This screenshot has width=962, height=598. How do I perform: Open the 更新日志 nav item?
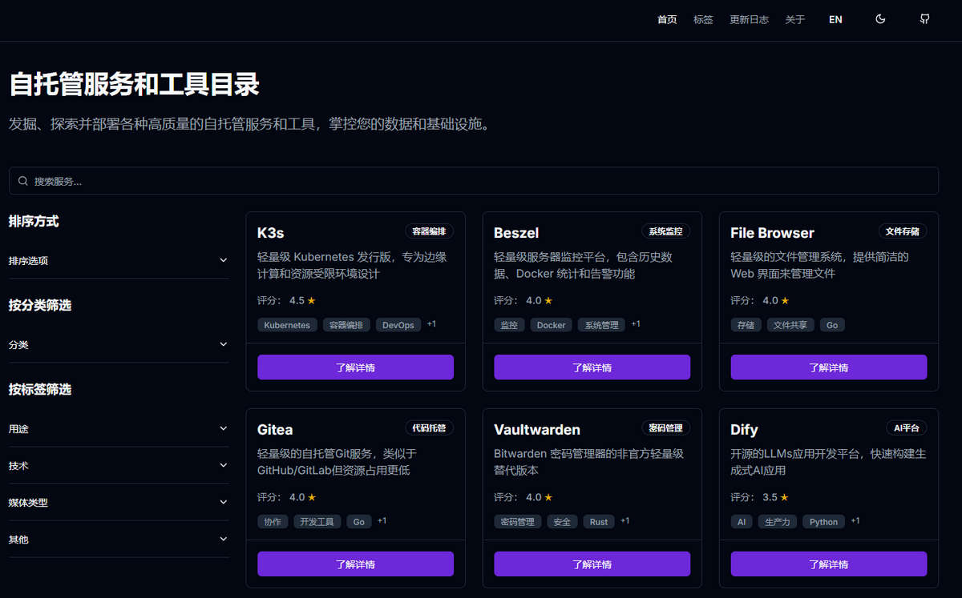click(749, 19)
